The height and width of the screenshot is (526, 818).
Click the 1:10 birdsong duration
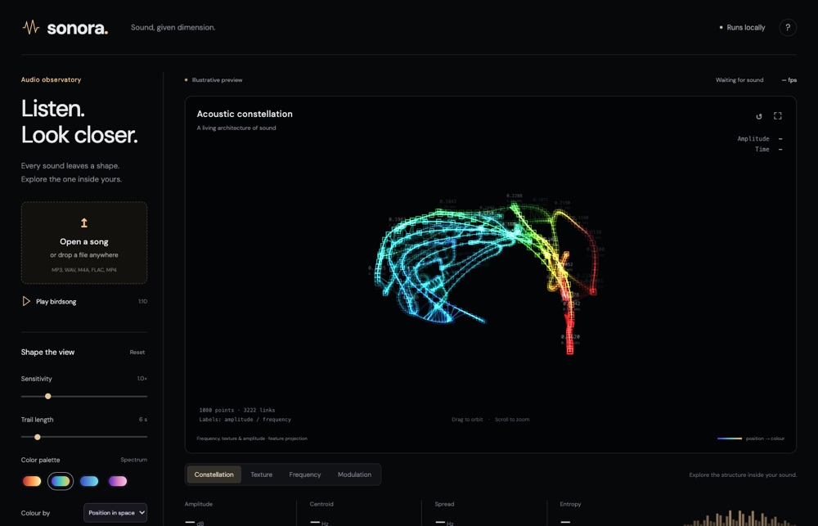tap(142, 302)
